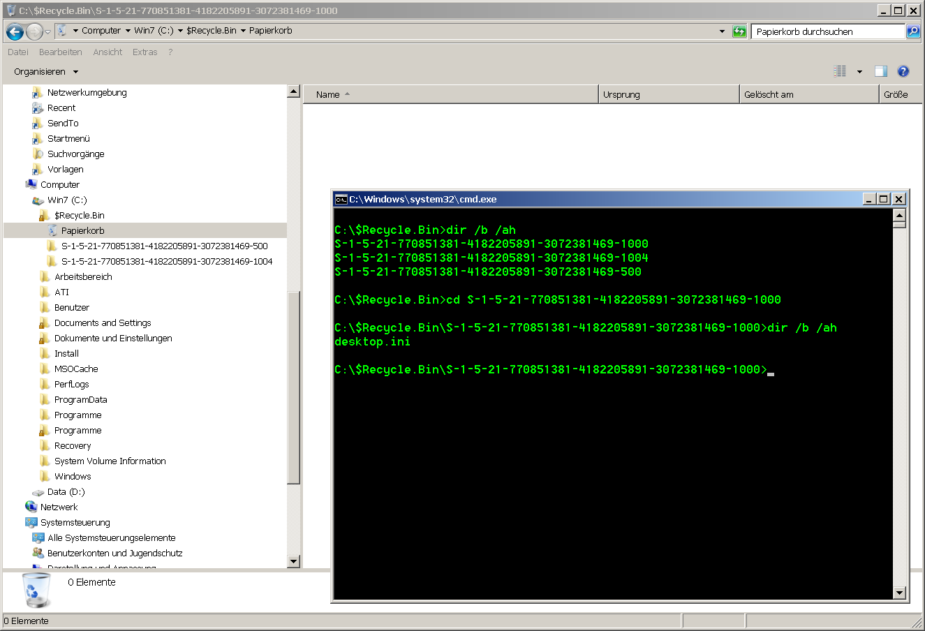This screenshot has height=631, width=925.
Task: Select the MSOCache folder
Action: (76, 369)
